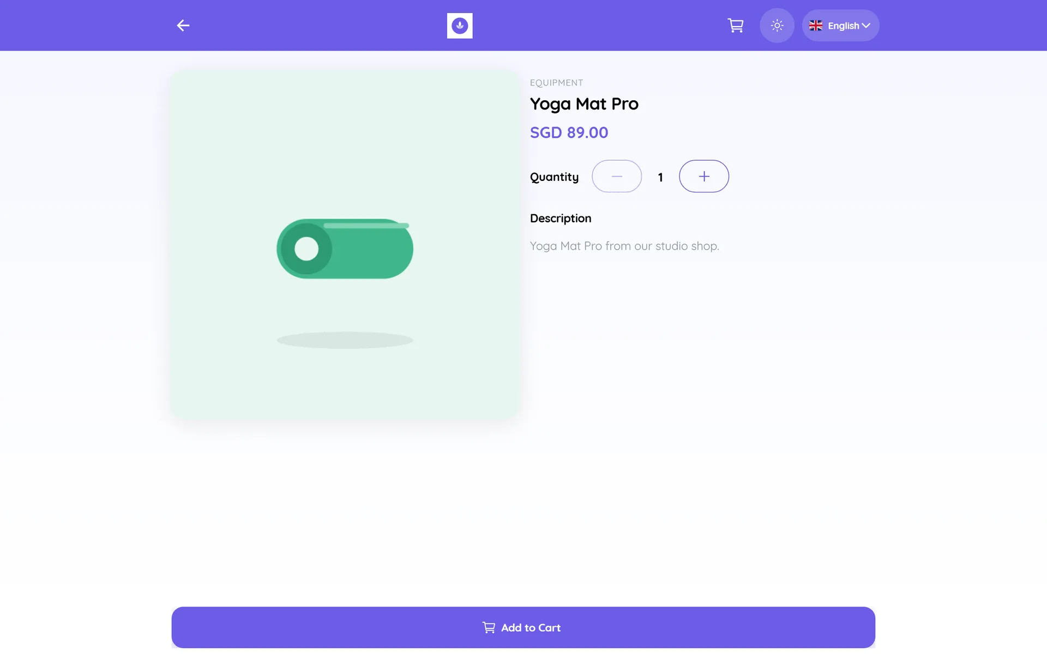Image resolution: width=1047 pixels, height=654 pixels.
Task: Click the EQUIPMENT category label
Action: point(556,83)
